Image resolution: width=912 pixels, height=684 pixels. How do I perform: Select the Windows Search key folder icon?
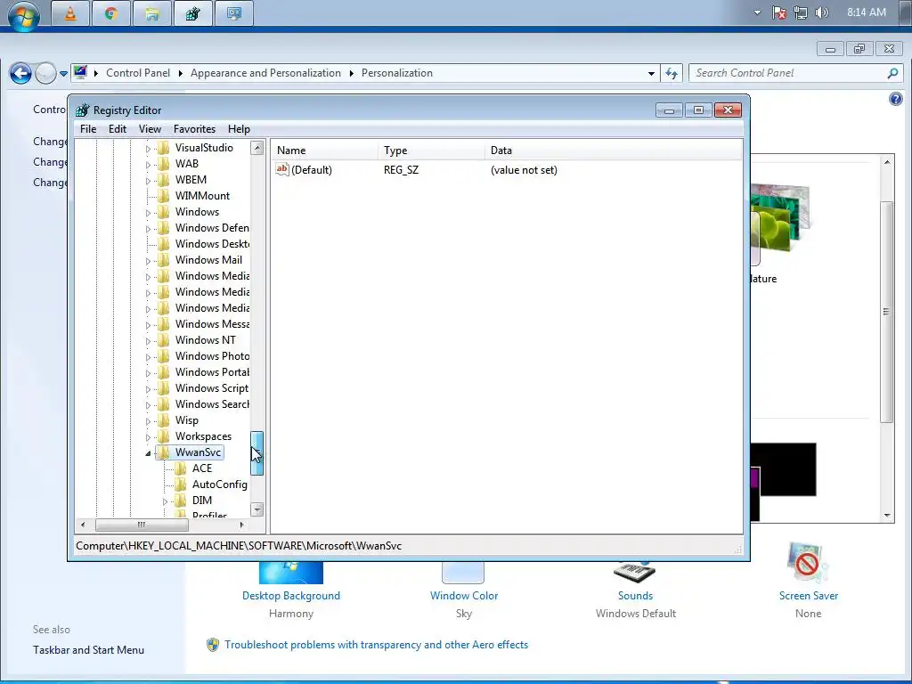pyautogui.click(x=164, y=404)
